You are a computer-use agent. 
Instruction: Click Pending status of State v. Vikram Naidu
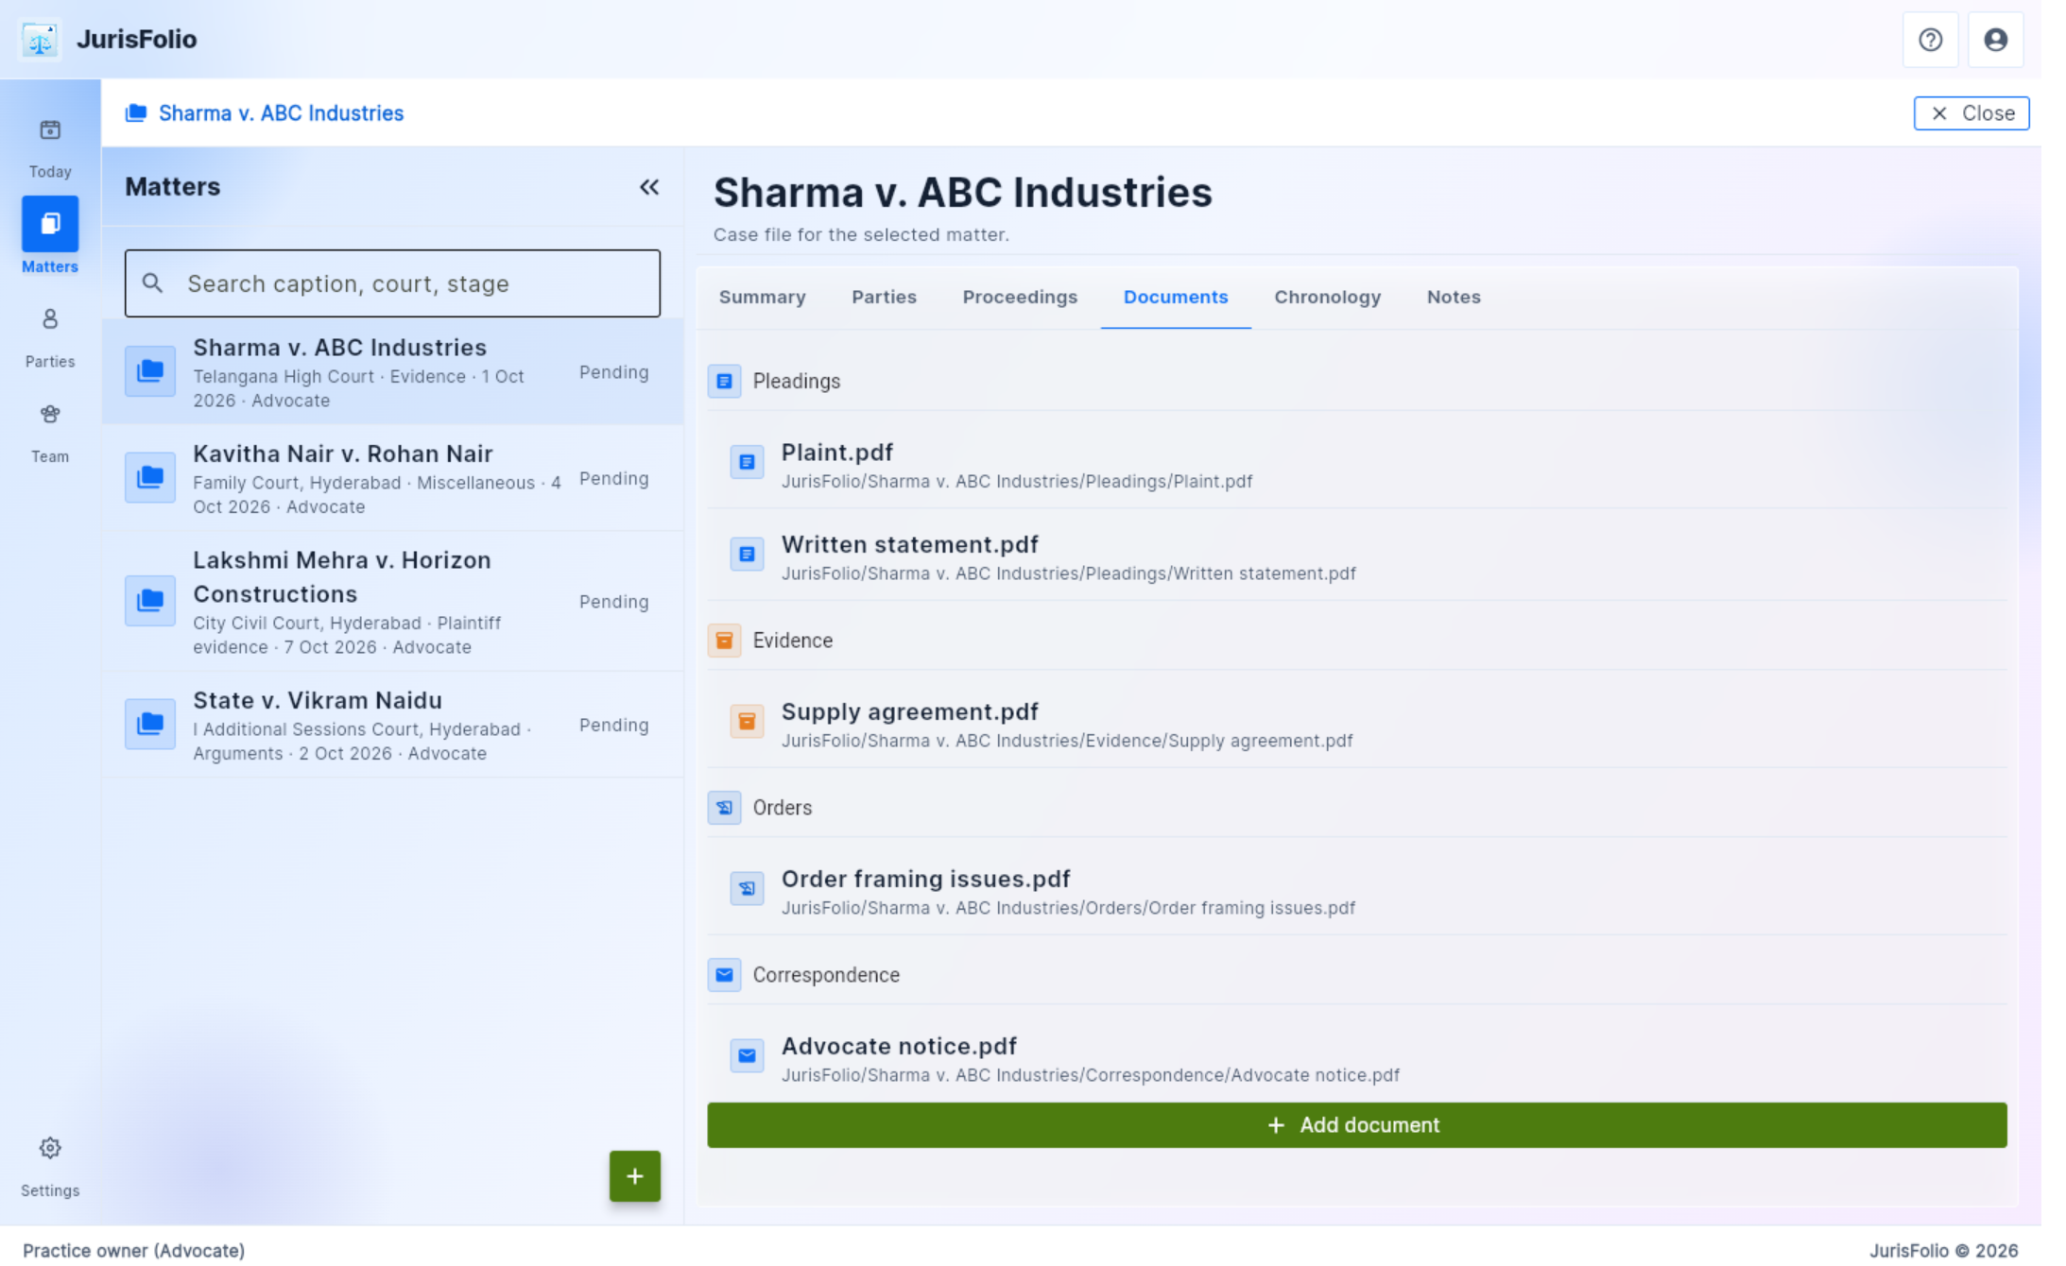click(x=613, y=726)
